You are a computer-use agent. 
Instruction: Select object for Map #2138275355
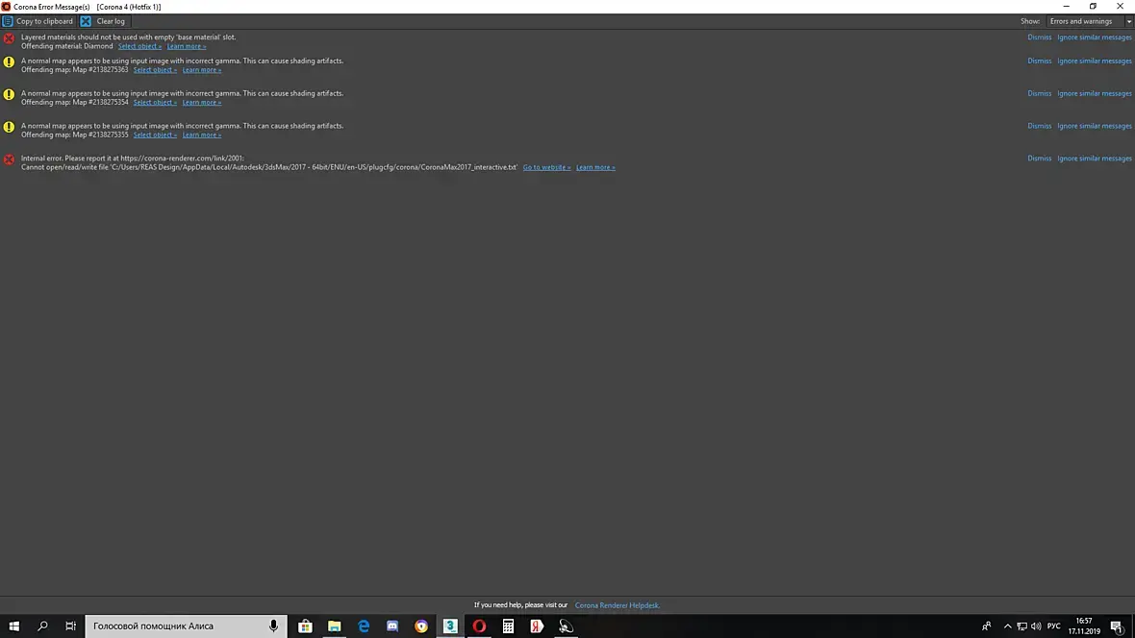click(x=155, y=135)
